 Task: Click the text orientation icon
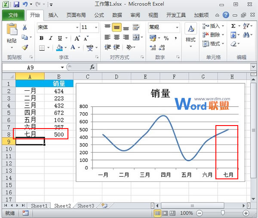coord(129,47)
